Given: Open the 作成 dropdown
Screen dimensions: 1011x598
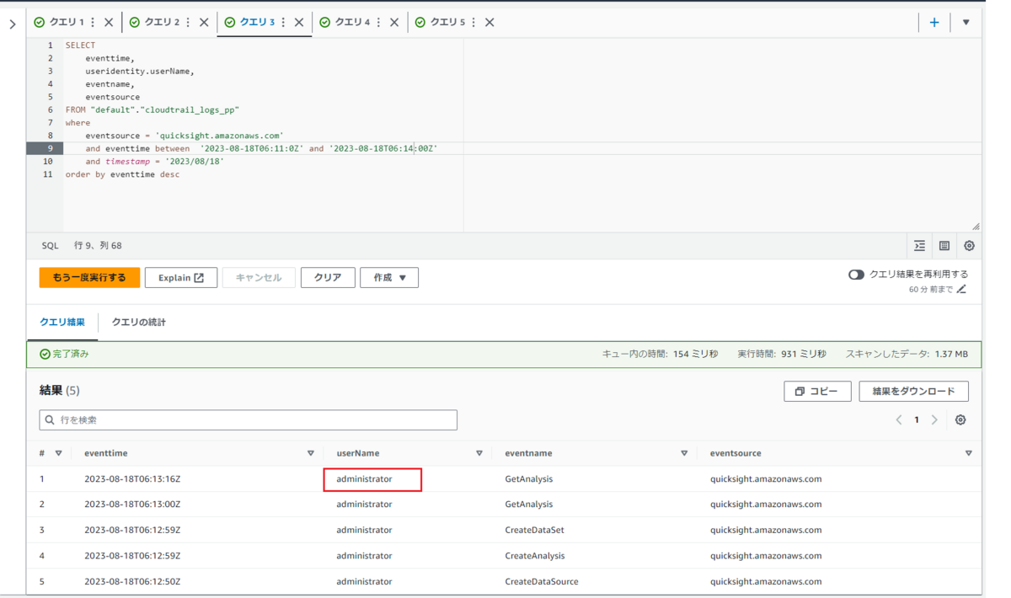Looking at the screenshot, I should point(389,277).
